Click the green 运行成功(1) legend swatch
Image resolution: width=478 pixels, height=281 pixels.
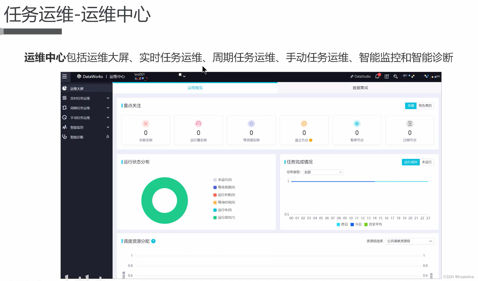[x=214, y=217]
